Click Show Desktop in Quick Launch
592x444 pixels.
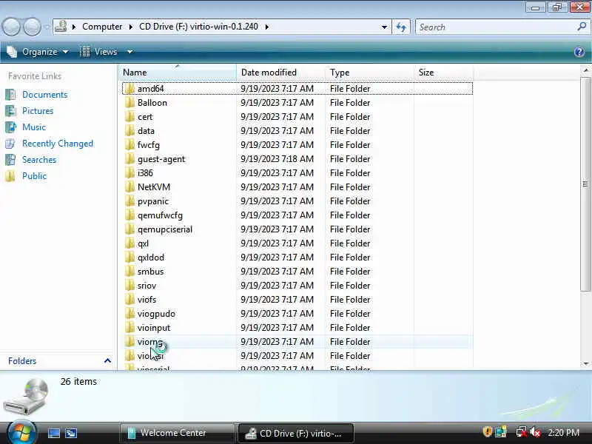(53, 433)
